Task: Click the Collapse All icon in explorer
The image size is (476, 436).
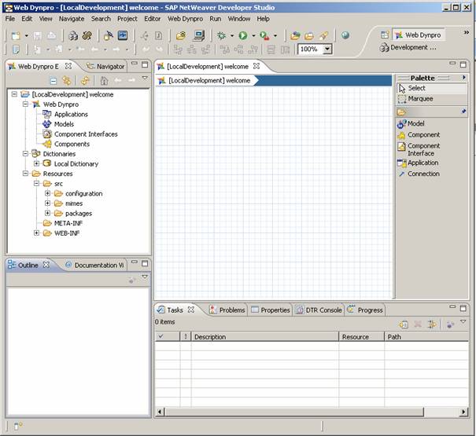Action: click(54, 81)
